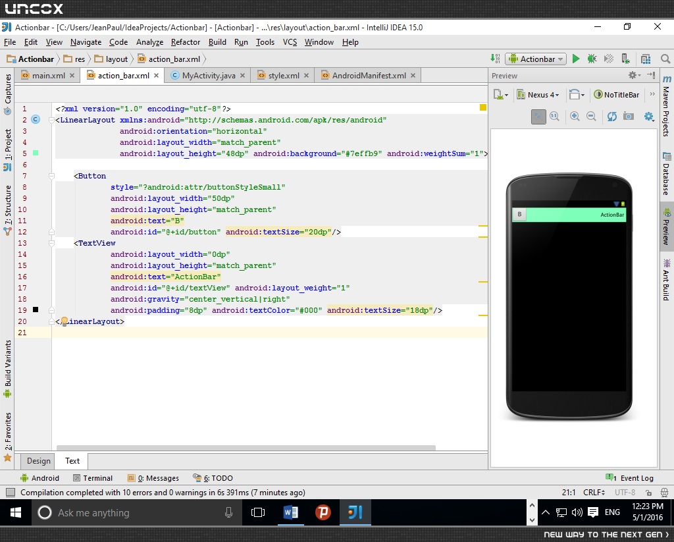Image resolution: width=674 pixels, height=542 pixels.
Task: Click yellow inspection indicator atop editor
Action: tap(483, 107)
